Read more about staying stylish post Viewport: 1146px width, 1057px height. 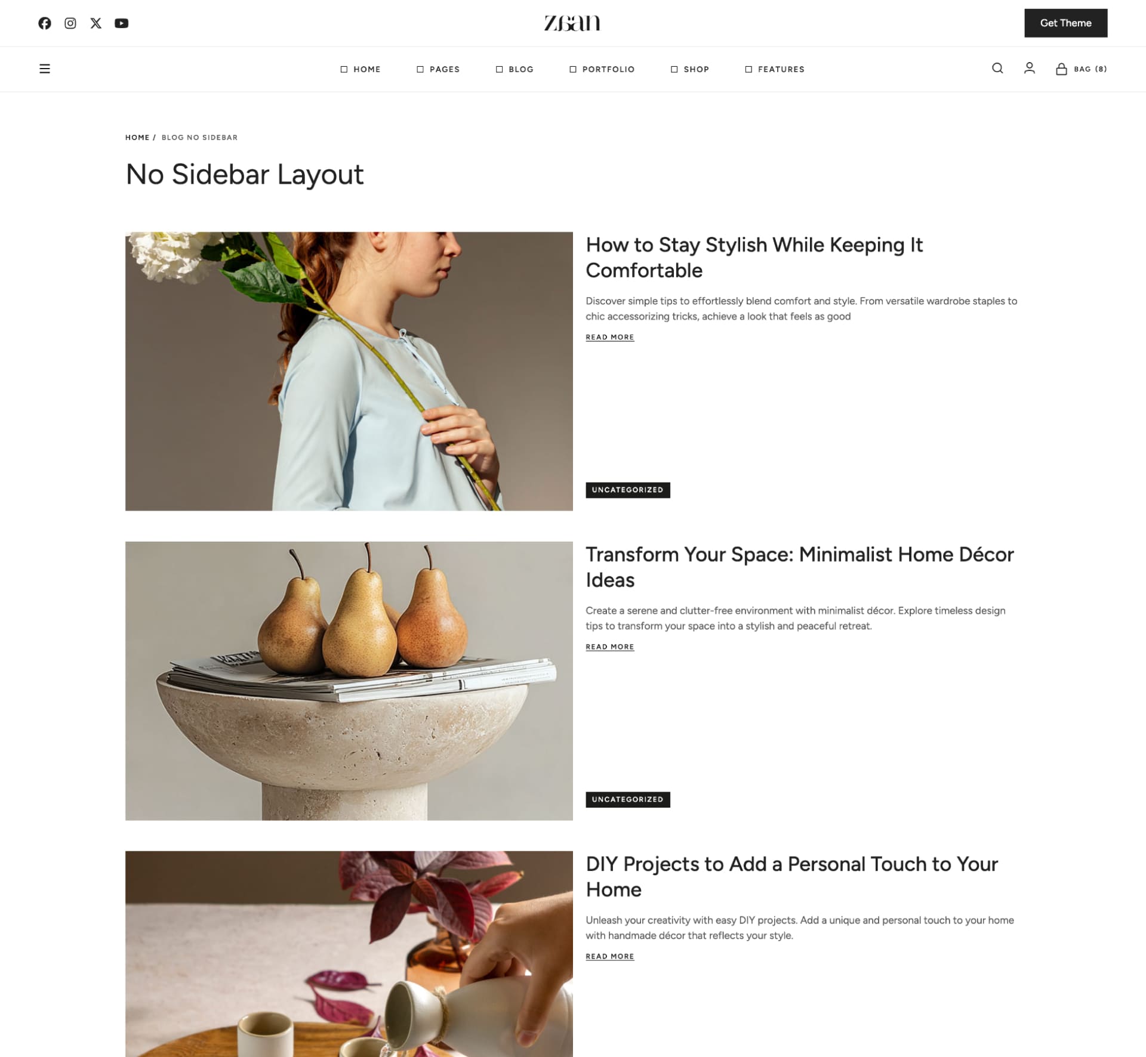tap(610, 337)
